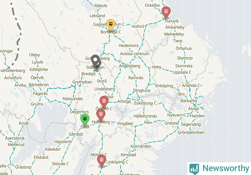This screenshot has height=175, width=251.
Task: Click the Newsworthy chart bubble icon
Action: 194,169
